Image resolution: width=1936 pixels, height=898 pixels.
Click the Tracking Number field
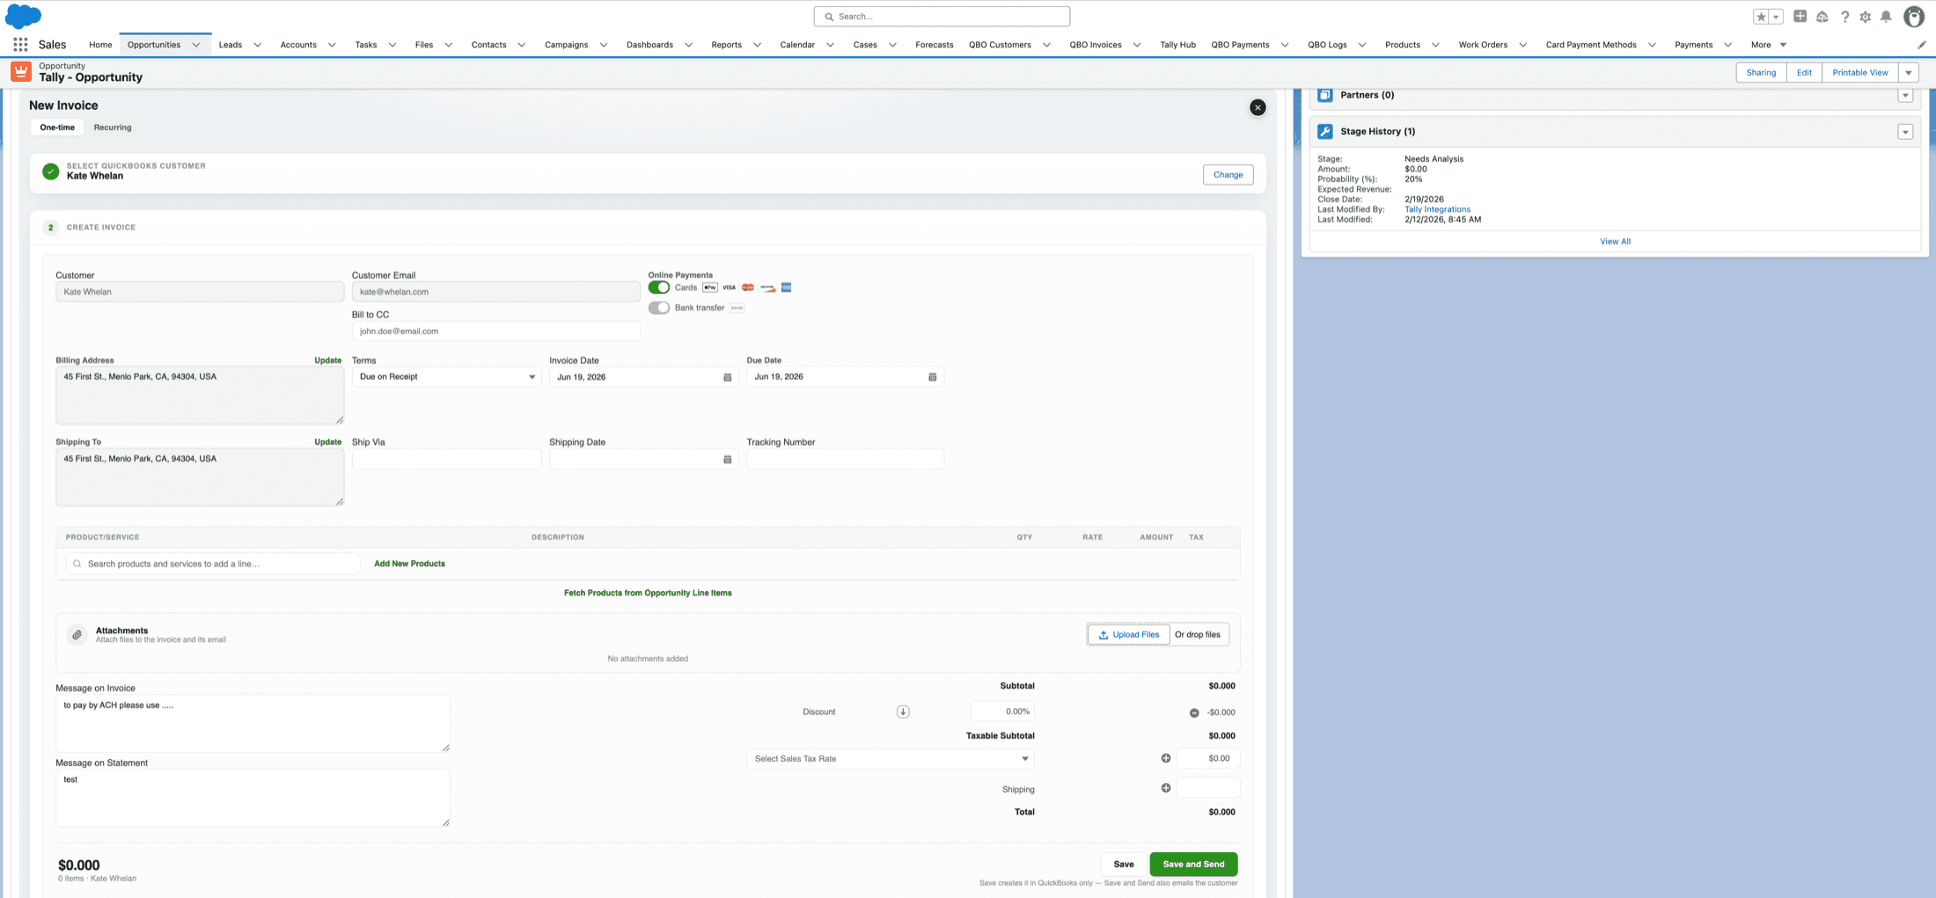(845, 459)
